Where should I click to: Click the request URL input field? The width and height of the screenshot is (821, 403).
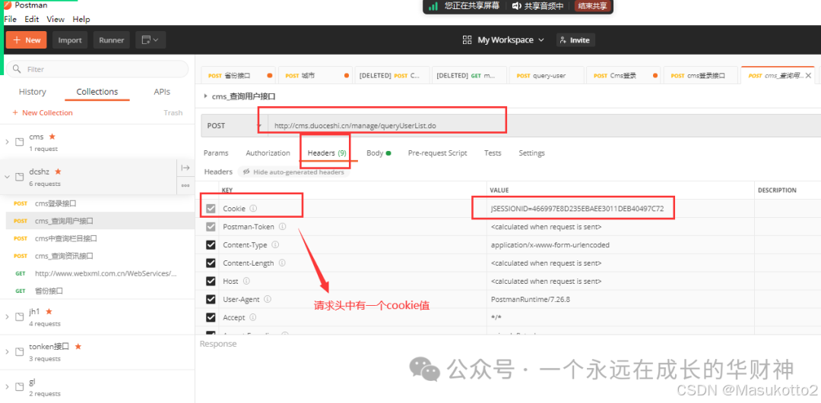coord(544,126)
